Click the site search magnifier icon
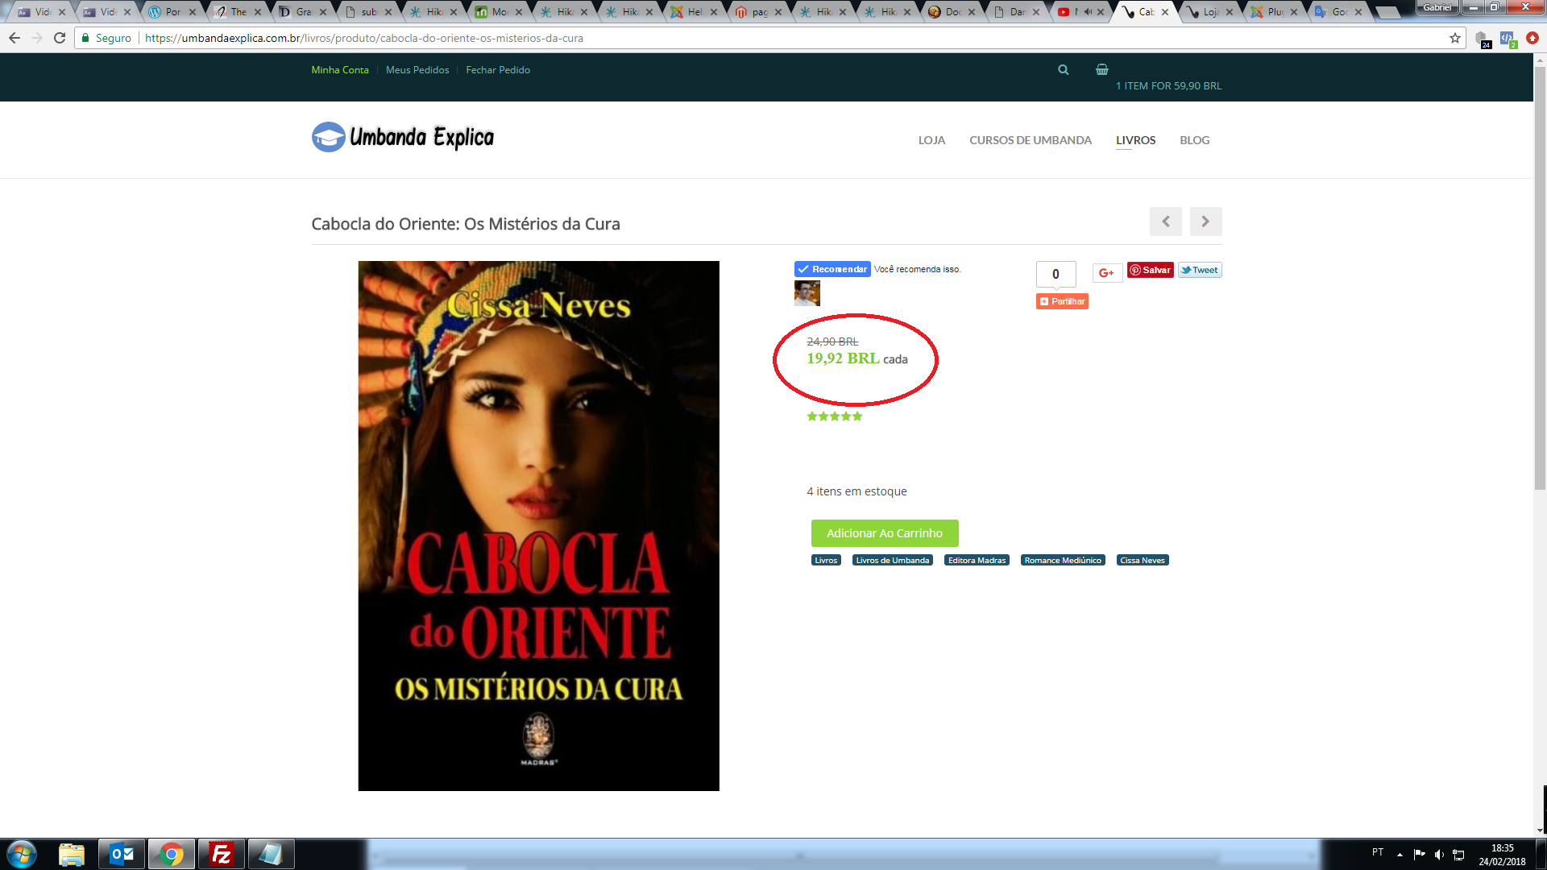This screenshot has height=870, width=1547. 1063,70
